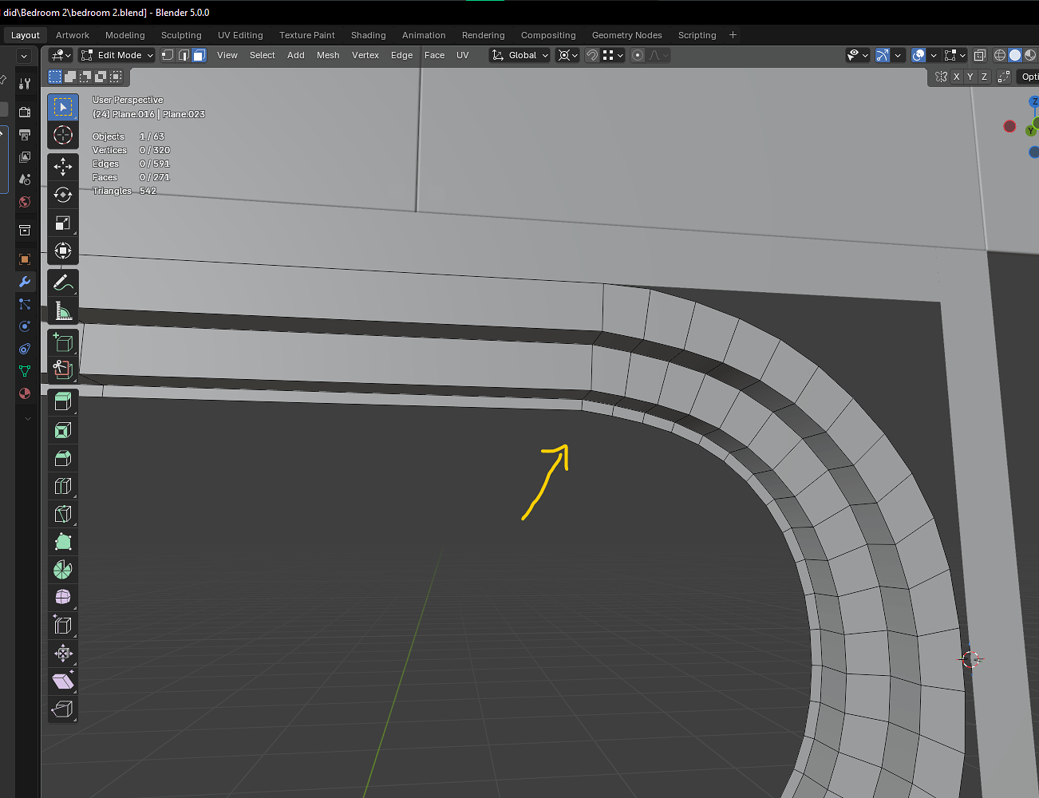Add a new workspace with plus
Viewport: 1039px width, 798px height.
tap(733, 35)
